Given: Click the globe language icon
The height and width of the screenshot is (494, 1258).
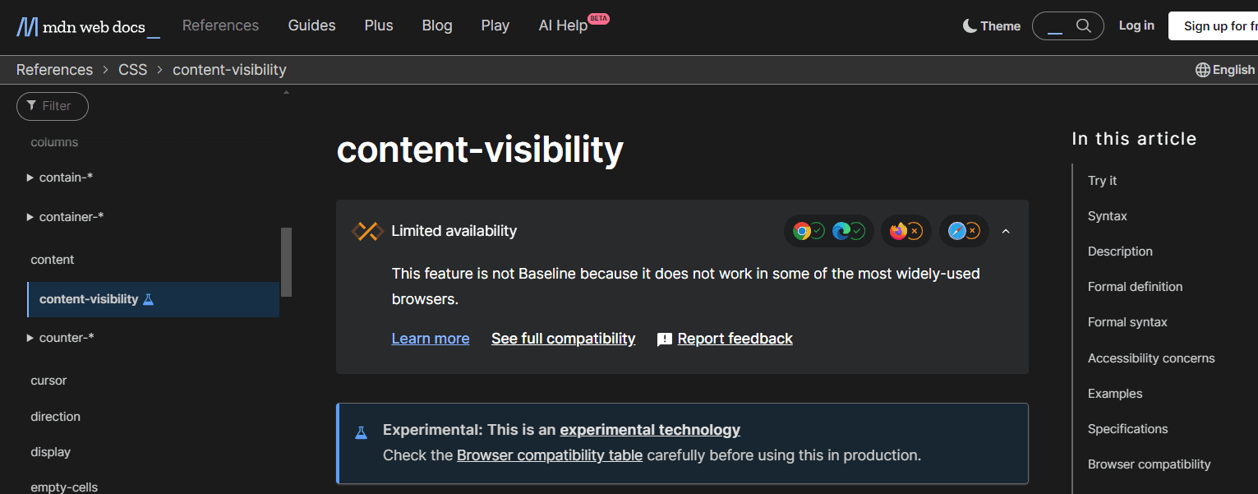Looking at the screenshot, I should pos(1203,70).
